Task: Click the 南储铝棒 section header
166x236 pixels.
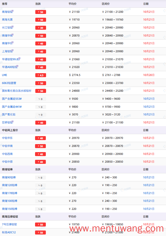Action: coord(7,169)
